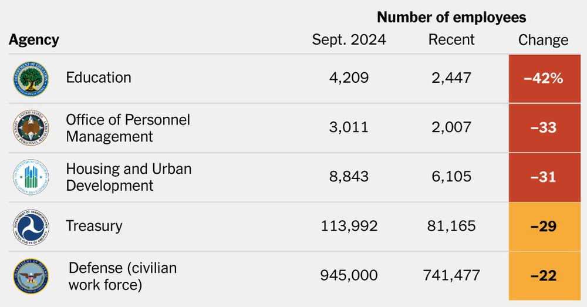Viewport: 587px width, 307px height.
Task: Select the Change column header
Action: pos(543,40)
